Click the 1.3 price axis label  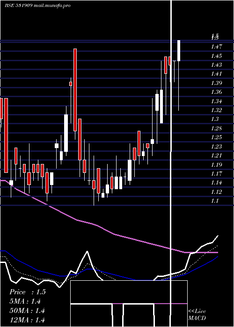[x=215, y=119]
